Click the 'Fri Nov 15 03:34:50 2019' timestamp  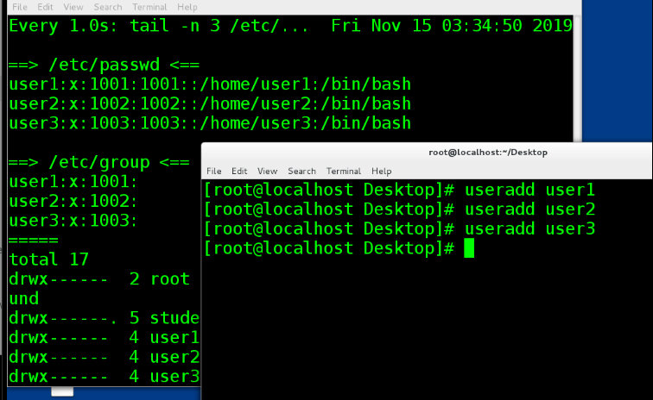click(x=452, y=26)
